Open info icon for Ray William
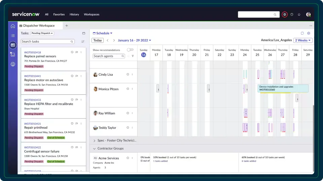Image resolution: width=323 pixels, height=181 pixels. [x=128, y=113]
